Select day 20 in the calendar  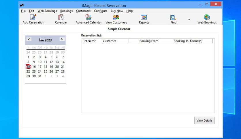click(57, 67)
